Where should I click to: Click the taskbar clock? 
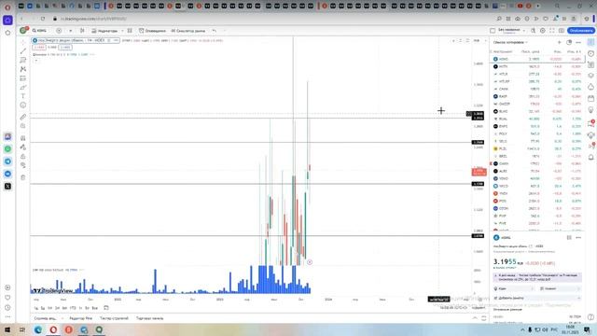click(570, 329)
